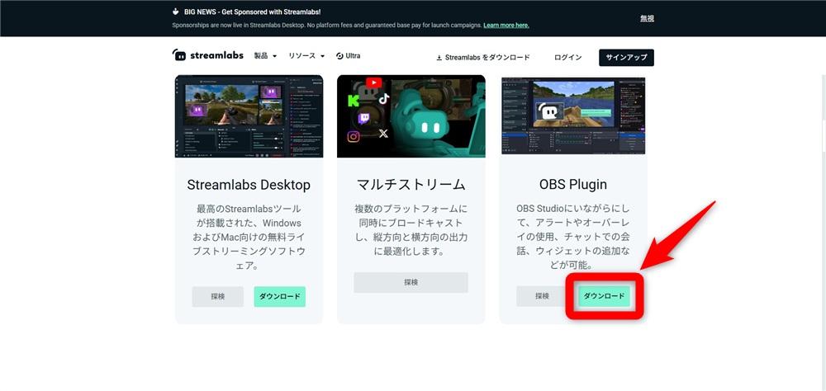This screenshot has height=391, width=826.
Task: Click the Twitch icon in multistream image
Action: coord(363,118)
